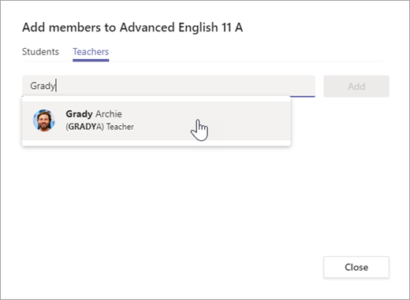Switch to the Students tab

click(40, 52)
